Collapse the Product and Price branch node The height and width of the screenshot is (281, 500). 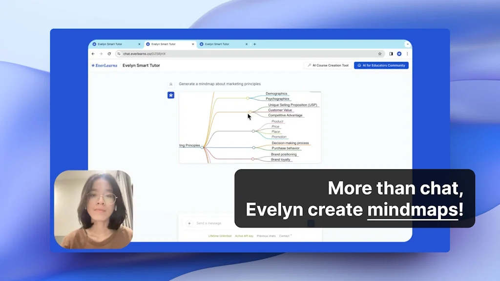pyautogui.click(x=253, y=131)
